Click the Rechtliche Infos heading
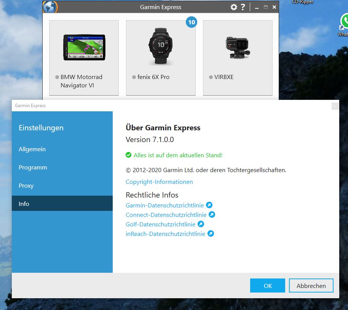The width and height of the screenshot is (348, 310). [152, 195]
